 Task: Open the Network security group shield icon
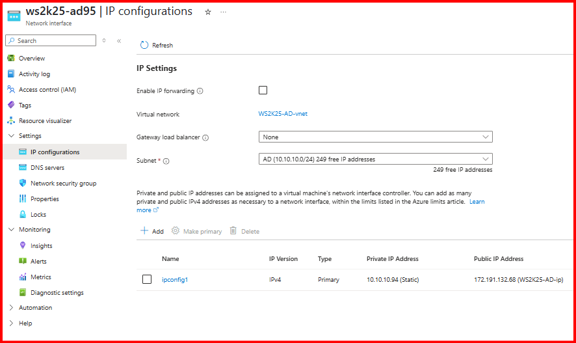tap(23, 184)
